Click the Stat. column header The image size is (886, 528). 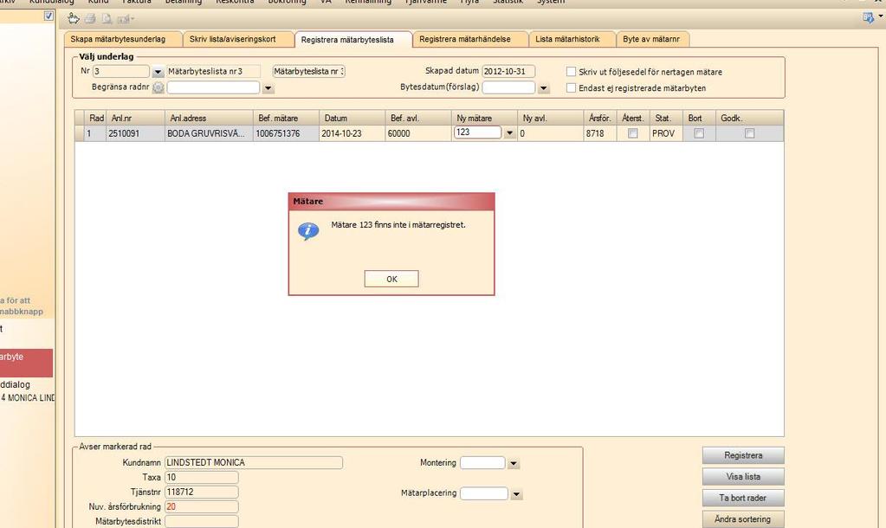coord(666,118)
